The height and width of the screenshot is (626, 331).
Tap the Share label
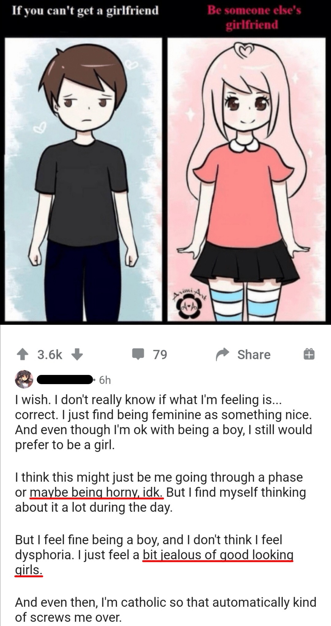tap(254, 355)
